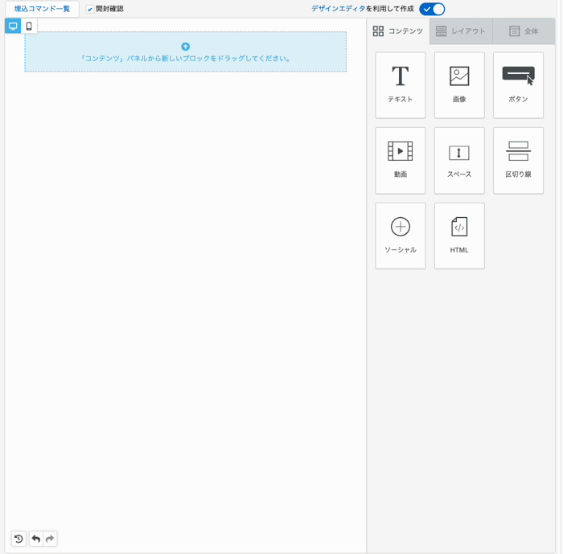Open the 埋込コマンド一覧 button
563x554 pixels.
pos(42,9)
